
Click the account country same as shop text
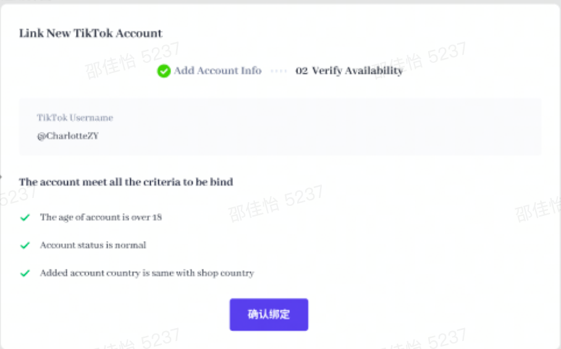(x=147, y=273)
